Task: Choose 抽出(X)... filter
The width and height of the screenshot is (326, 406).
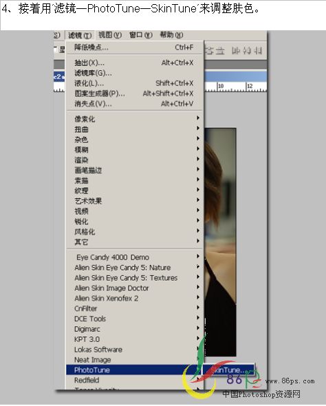Action: coord(135,63)
